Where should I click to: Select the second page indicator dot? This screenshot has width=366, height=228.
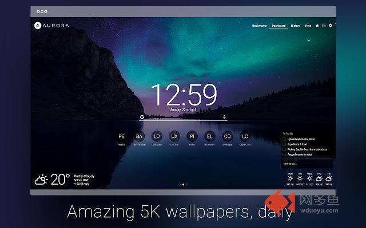[183, 185]
